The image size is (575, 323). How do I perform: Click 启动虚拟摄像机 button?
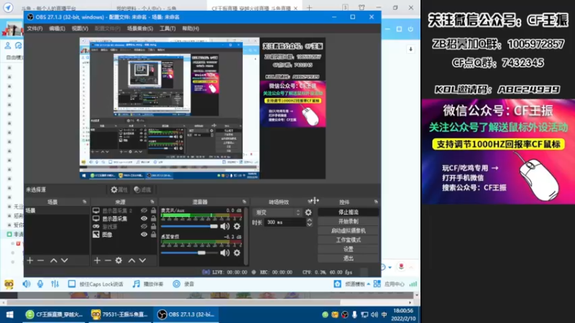tap(348, 230)
